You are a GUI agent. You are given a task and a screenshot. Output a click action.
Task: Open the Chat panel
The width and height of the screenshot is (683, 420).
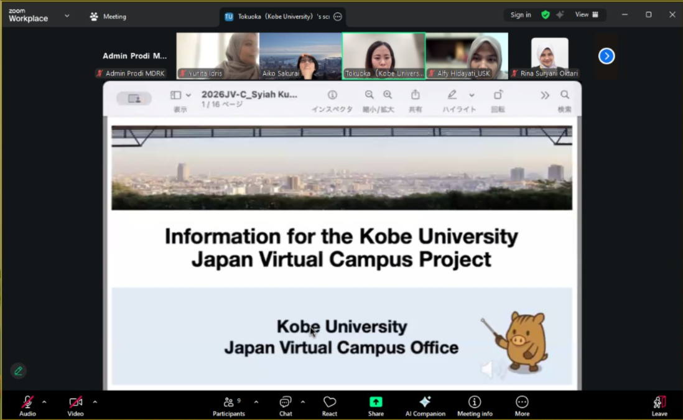(x=286, y=406)
